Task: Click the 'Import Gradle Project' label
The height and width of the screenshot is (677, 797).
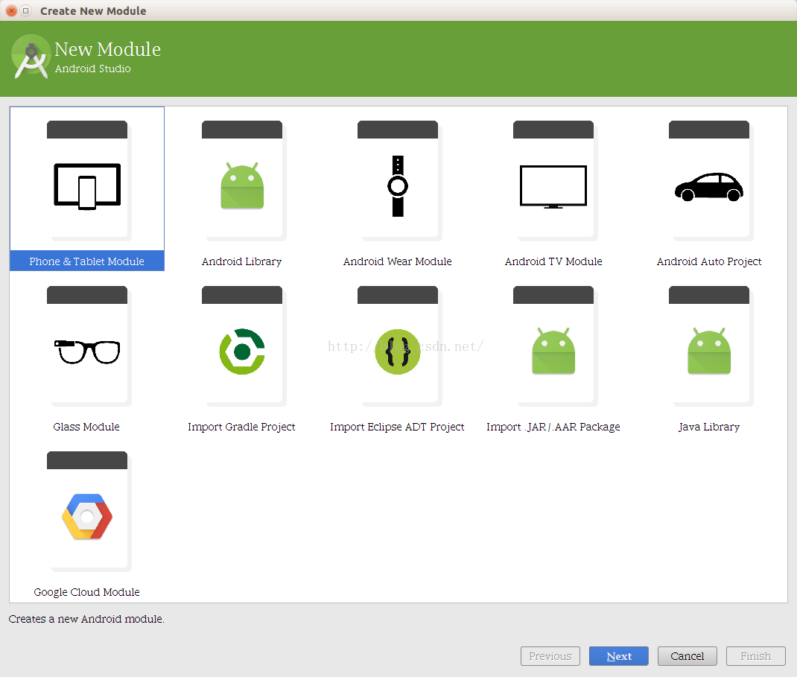Action: click(x=241, y=427)
